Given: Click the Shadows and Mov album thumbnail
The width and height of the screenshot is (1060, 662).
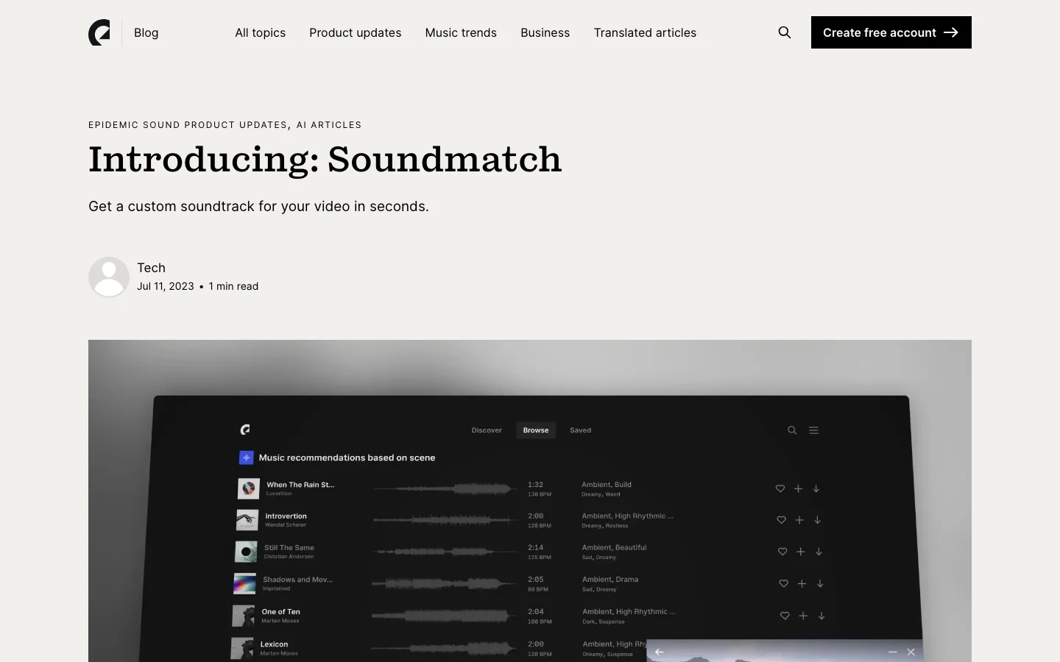Looking at the screenshot, I should point(244,583).
